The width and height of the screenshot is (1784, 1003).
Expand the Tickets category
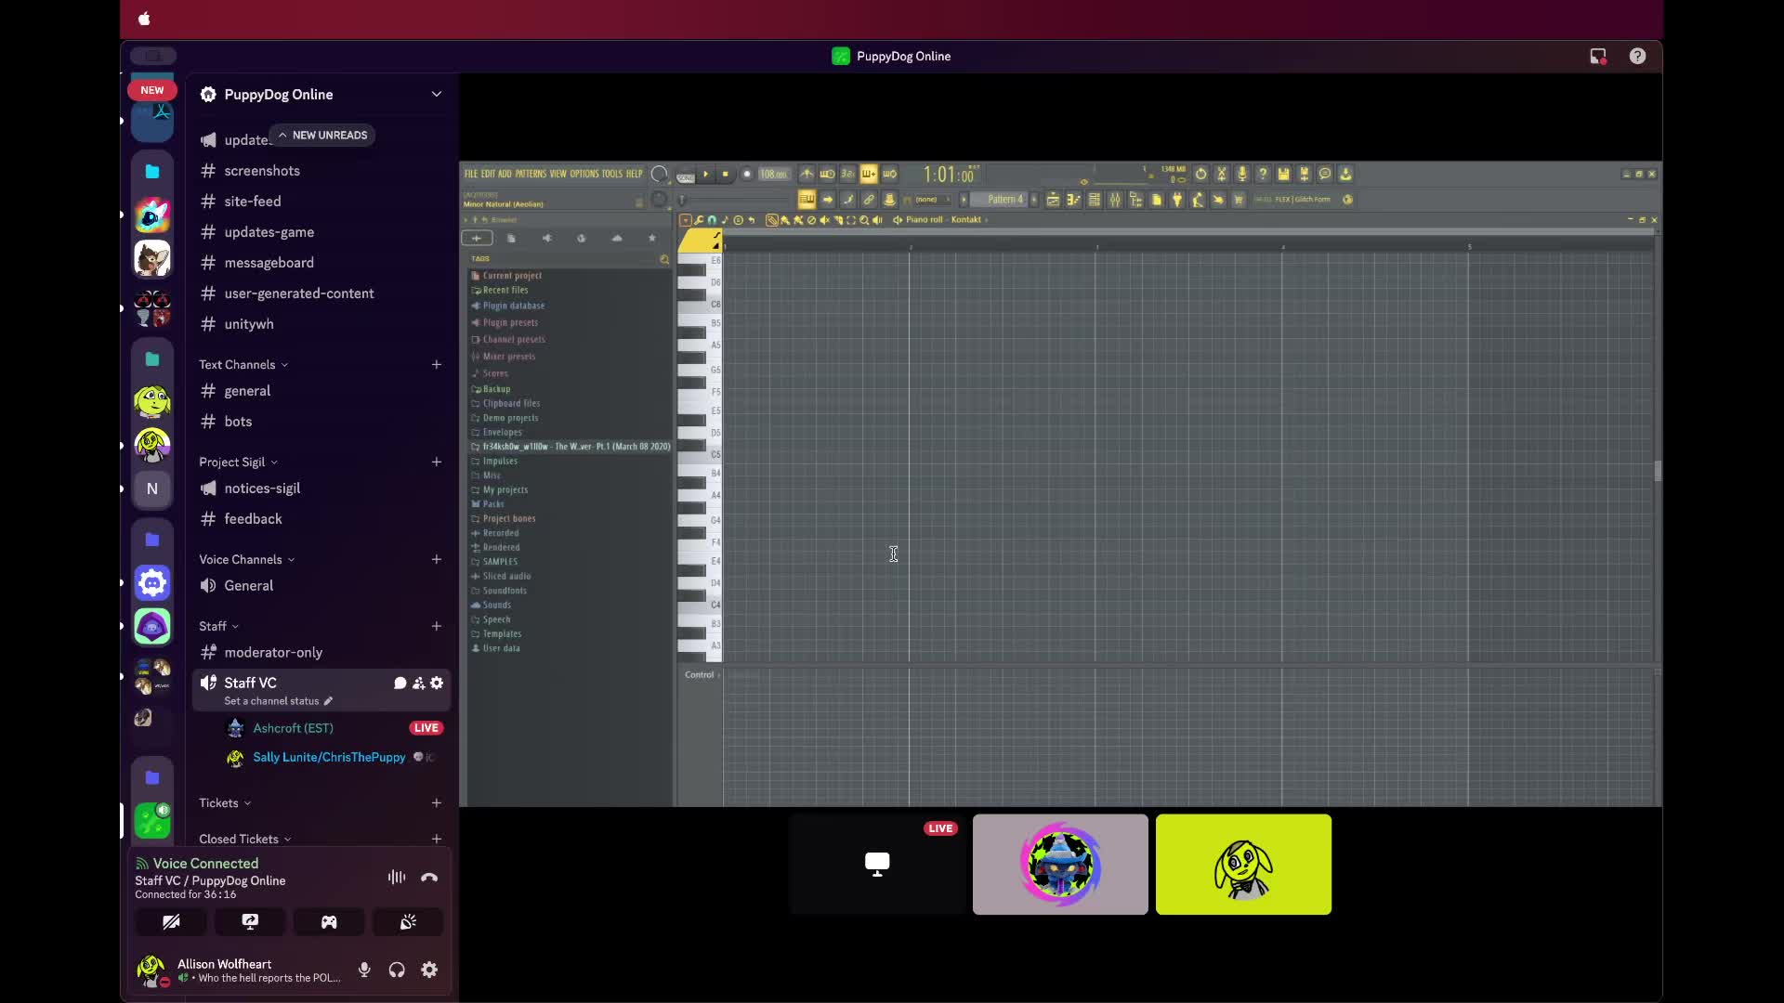225,803
